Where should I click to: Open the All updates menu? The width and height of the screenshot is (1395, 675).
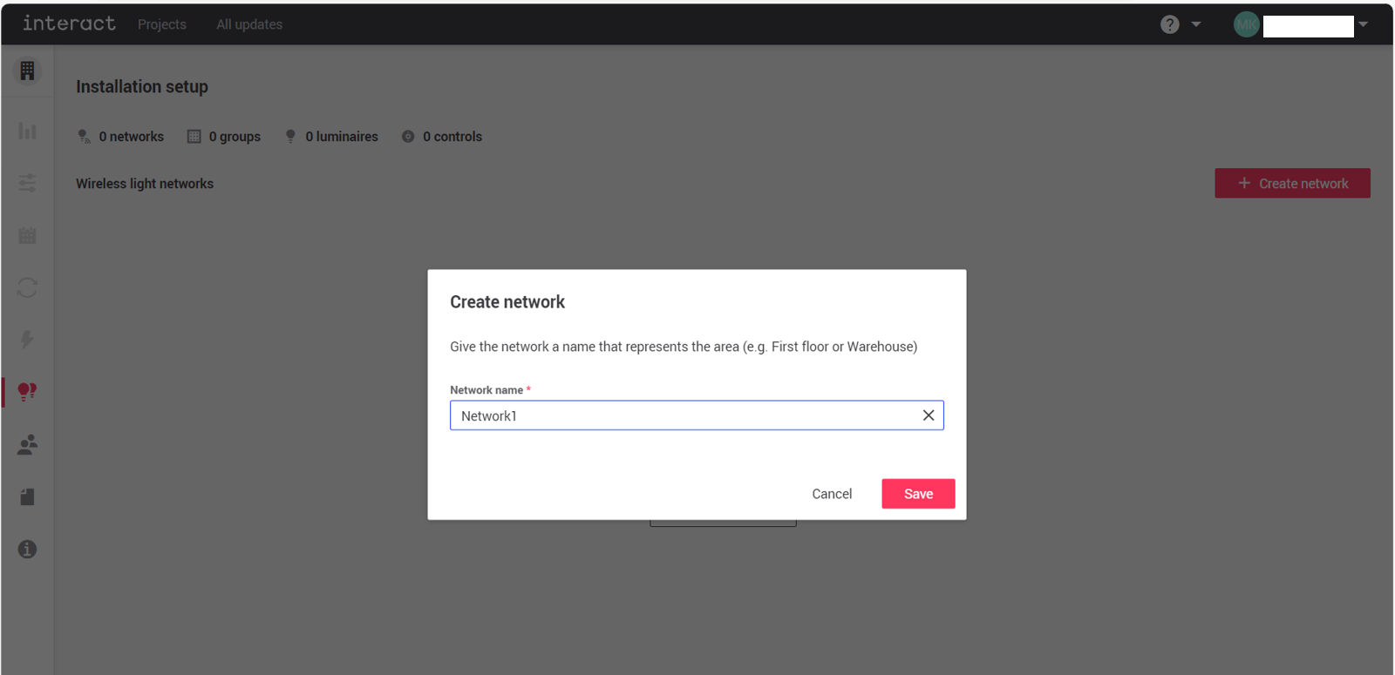click(x=249, y=24)
